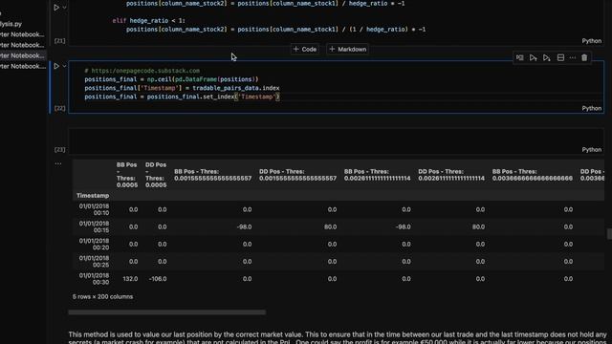Run cell 21 with its play button
Viewport: 612px width, 344px height.
[x=56, y=8]
